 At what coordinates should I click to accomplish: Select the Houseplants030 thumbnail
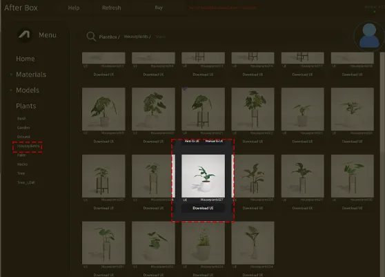click(353, 176)
